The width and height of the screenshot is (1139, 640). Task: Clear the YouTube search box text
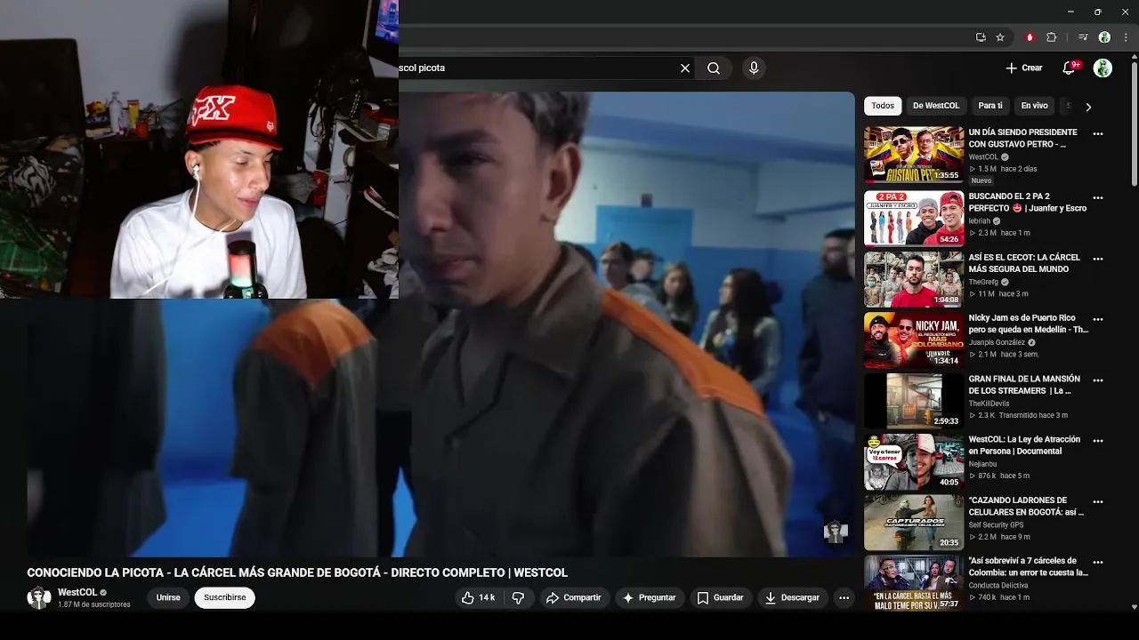pos(685,68)
